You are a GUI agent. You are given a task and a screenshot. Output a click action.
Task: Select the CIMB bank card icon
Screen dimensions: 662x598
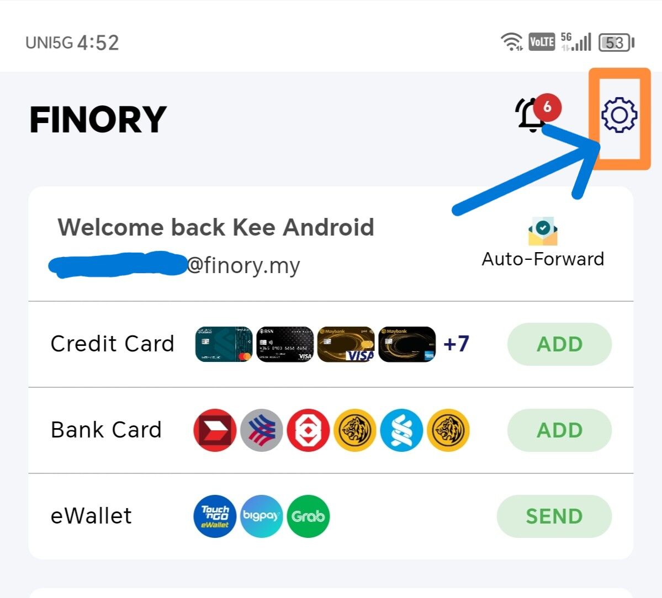tap(215, 430)
